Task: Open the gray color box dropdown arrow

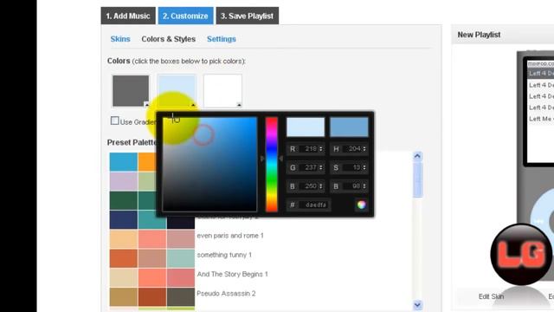Action: click(146, 104)
